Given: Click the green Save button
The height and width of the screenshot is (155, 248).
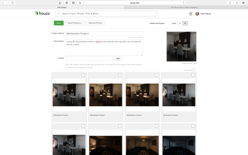Looking at the screenshot, I should [59, 23].
